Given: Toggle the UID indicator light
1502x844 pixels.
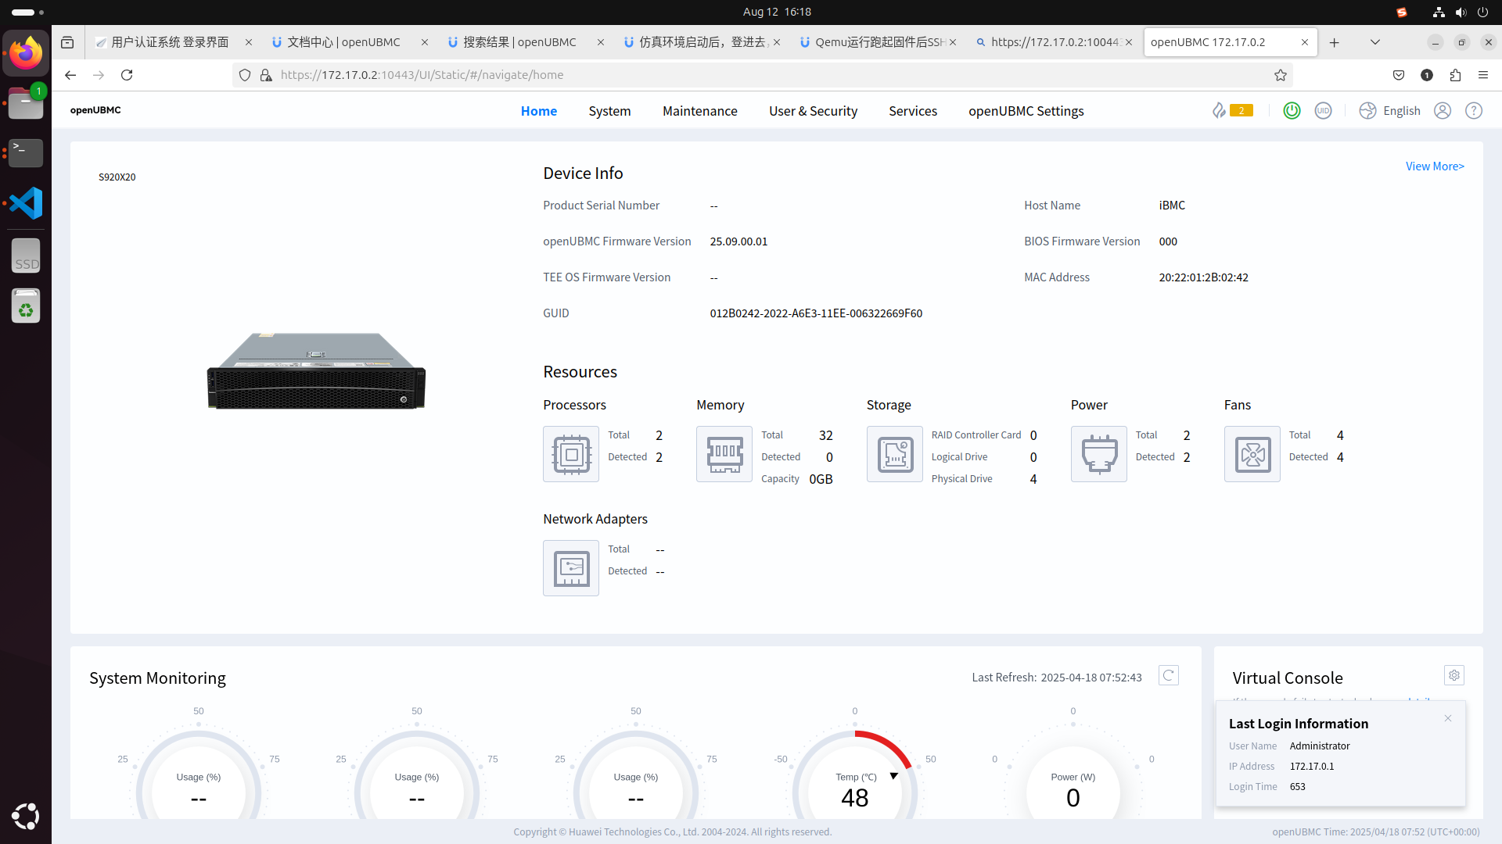Looking at the screenshot, I should pyautogui.click(x=1323, y=111).
